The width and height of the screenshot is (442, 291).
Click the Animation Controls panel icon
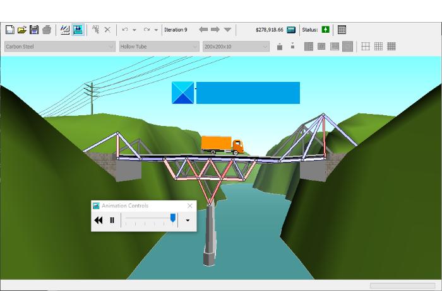coord(96,206)
